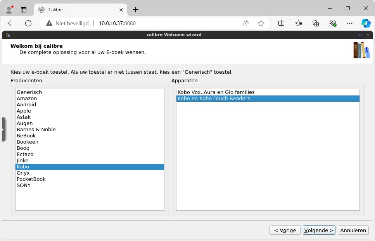This screenshot has width=375, height=241.
Task: Select producer 'Jinke'
Action: coord(90,161)
